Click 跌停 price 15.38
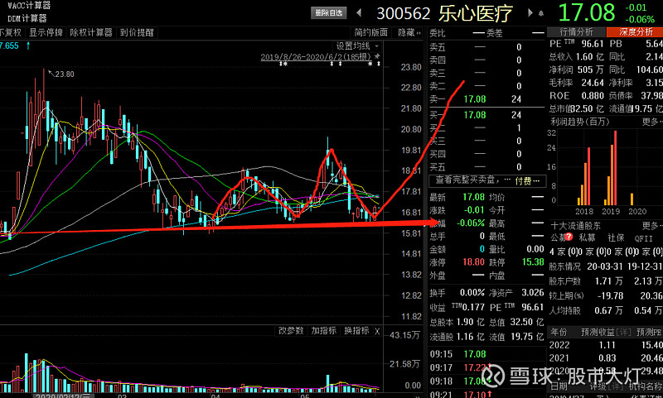 click(x=533, y=262)
